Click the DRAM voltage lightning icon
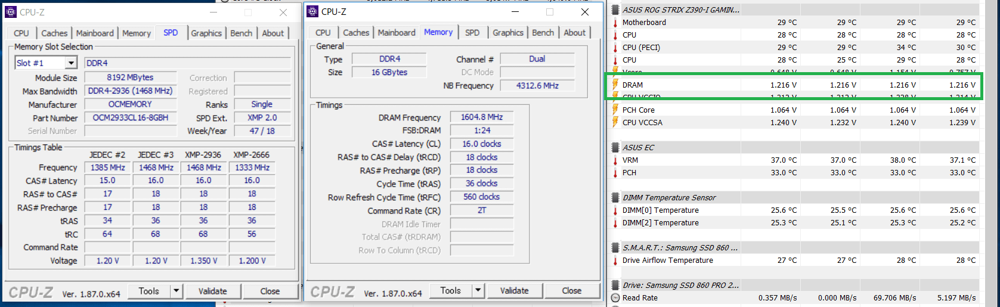 point(615,85)
